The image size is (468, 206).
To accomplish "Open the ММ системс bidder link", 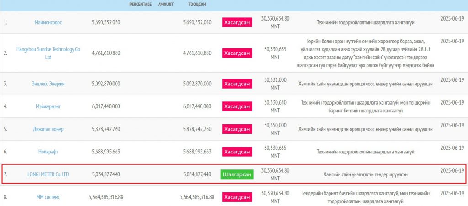I will [48, 197].
